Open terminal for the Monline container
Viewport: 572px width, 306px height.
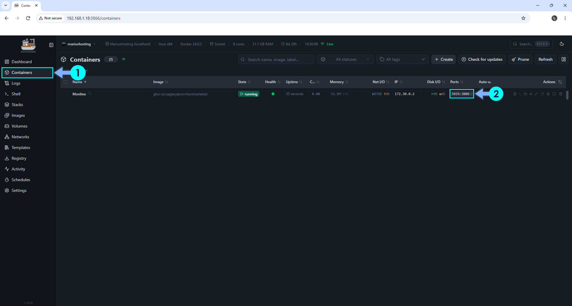coord(520,94)
